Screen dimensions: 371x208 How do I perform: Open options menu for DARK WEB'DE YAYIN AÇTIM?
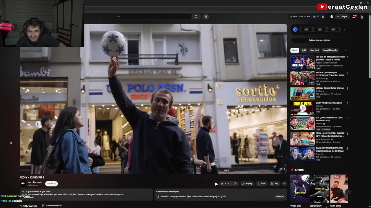coord(347,103)
